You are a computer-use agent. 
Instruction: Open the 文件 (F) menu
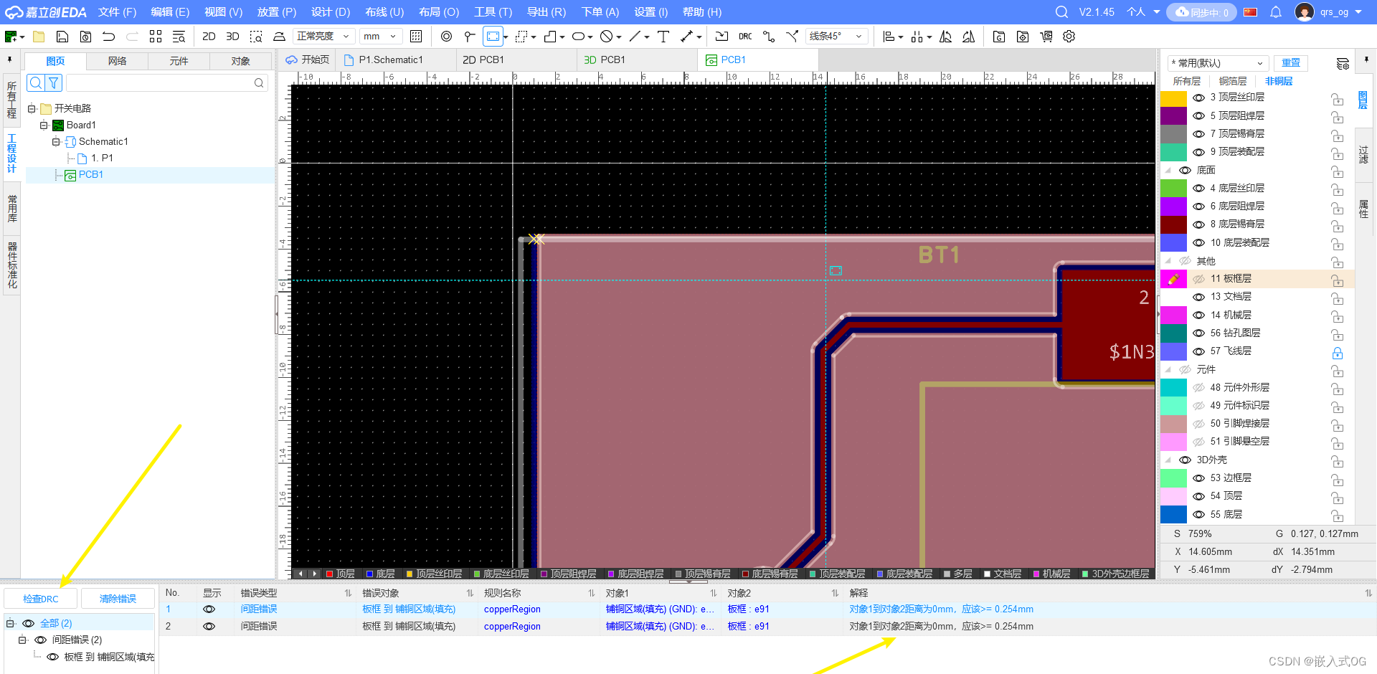(117, 12)
